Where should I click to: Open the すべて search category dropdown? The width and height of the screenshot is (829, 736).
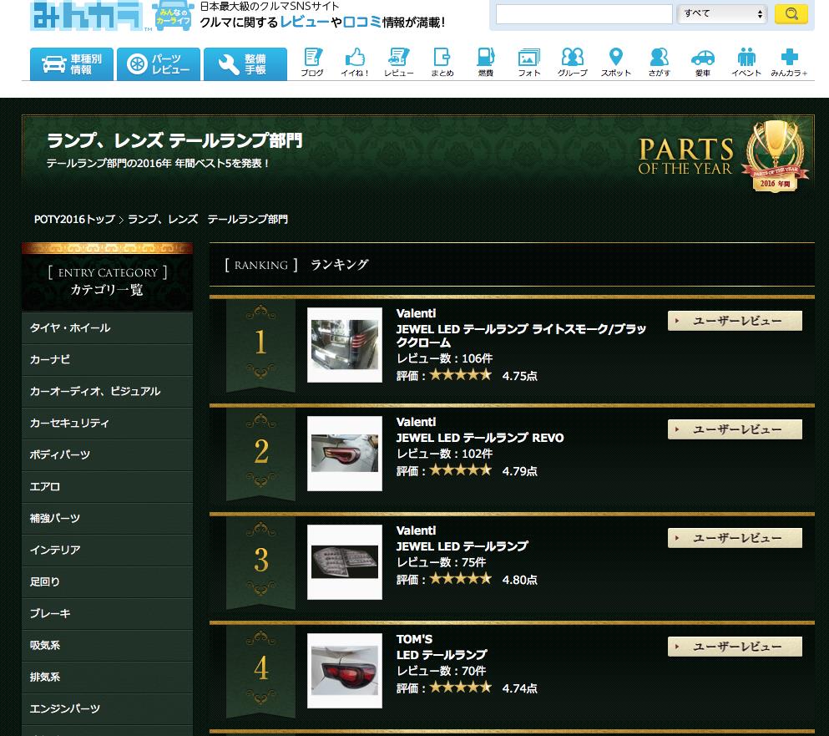721,13
